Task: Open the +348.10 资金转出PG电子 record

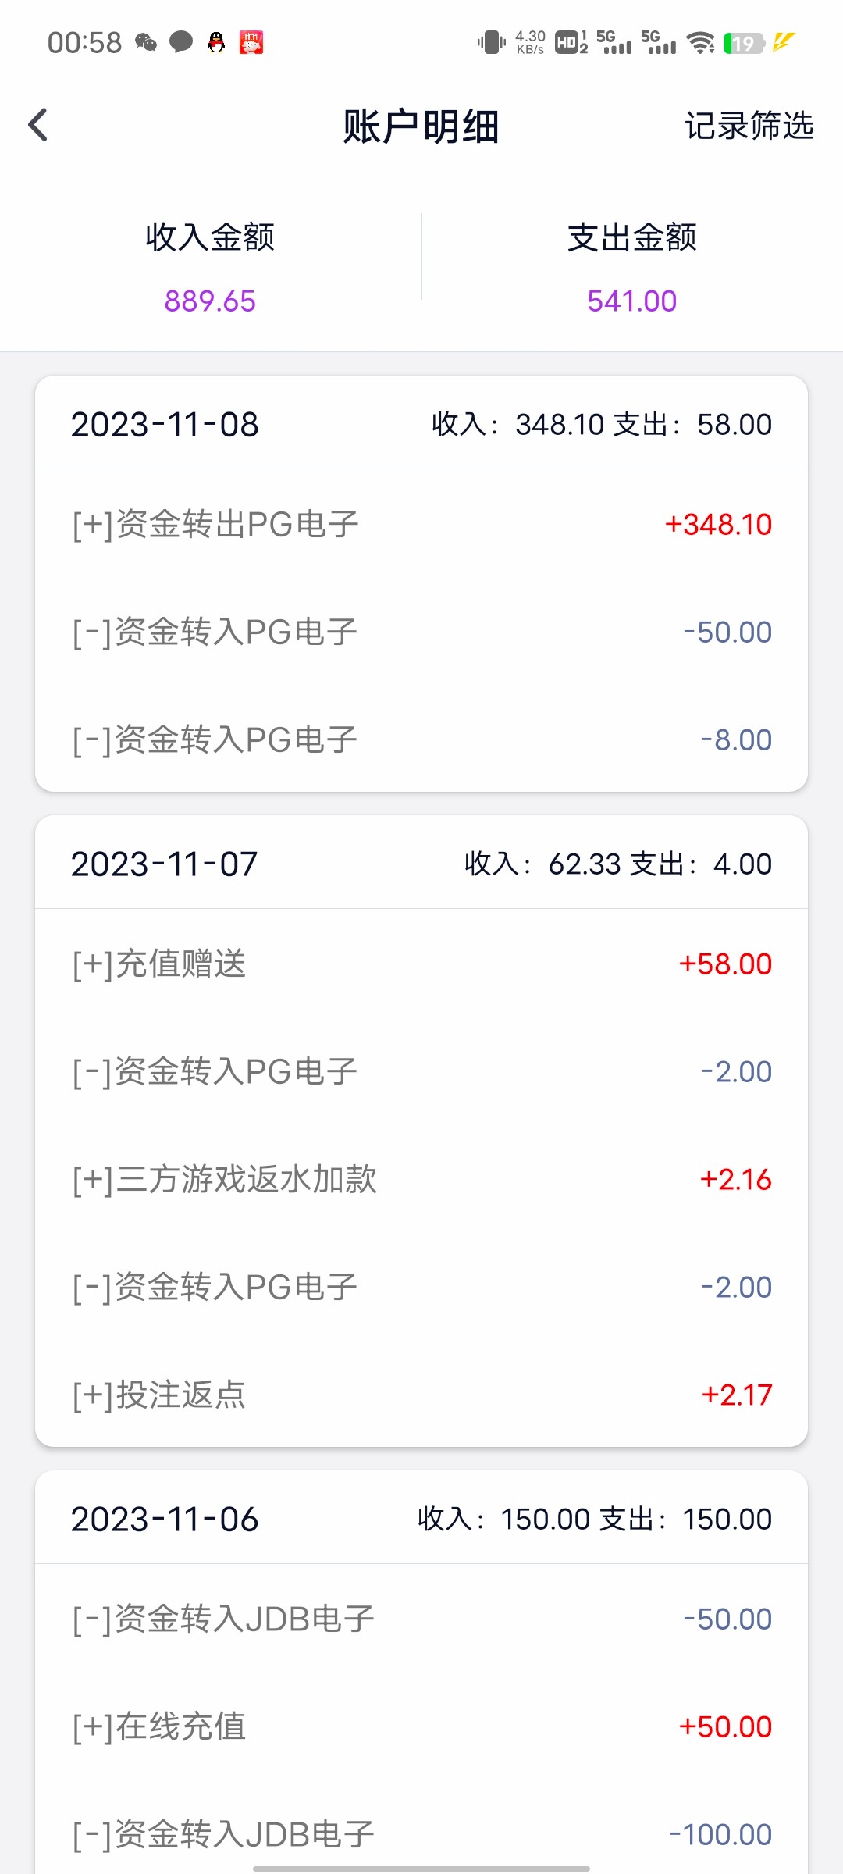Action: tap(421, 524)
